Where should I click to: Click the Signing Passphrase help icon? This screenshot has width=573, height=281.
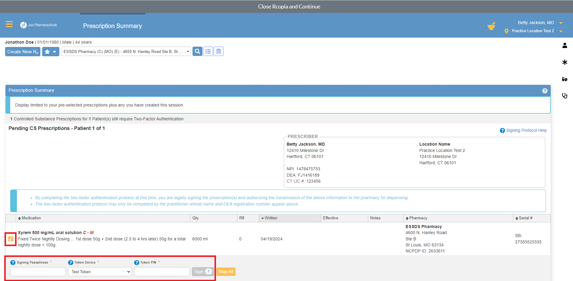click(13, 263)
